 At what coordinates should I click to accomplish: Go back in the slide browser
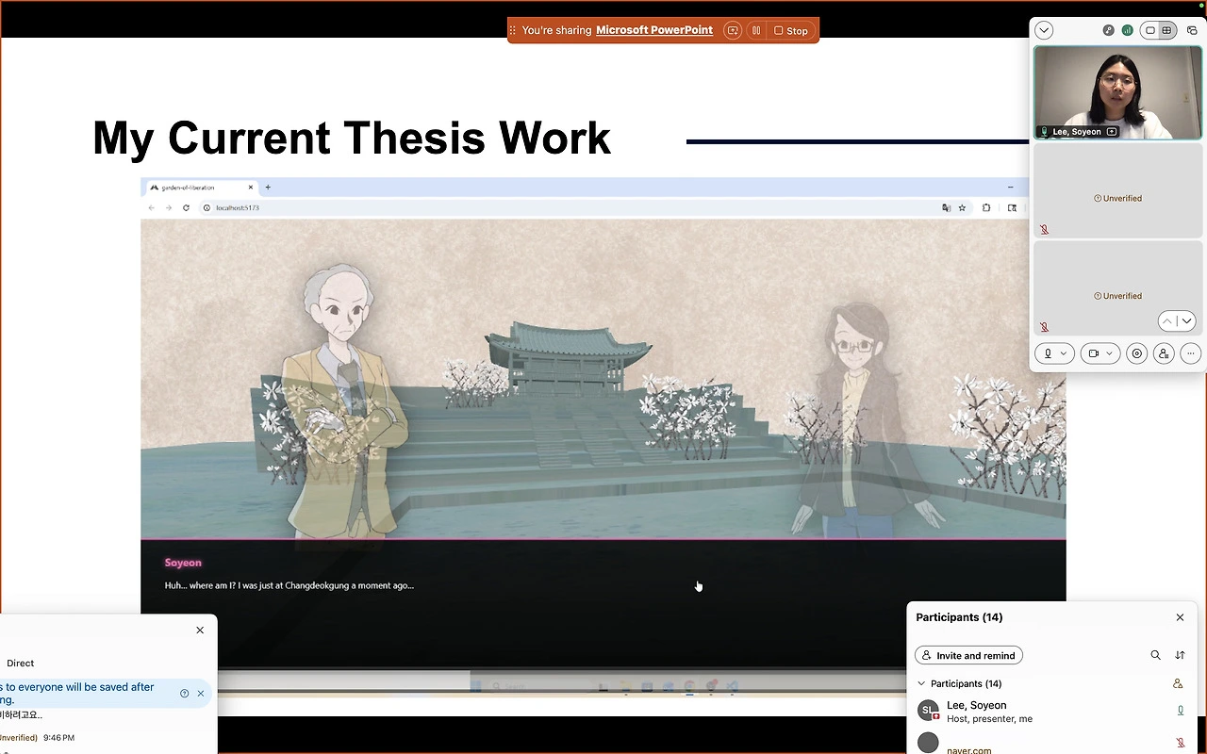[152, 208]
